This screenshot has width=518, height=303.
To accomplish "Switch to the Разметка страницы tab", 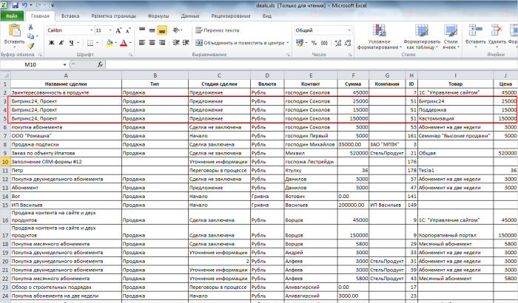I will pos(114,16).
